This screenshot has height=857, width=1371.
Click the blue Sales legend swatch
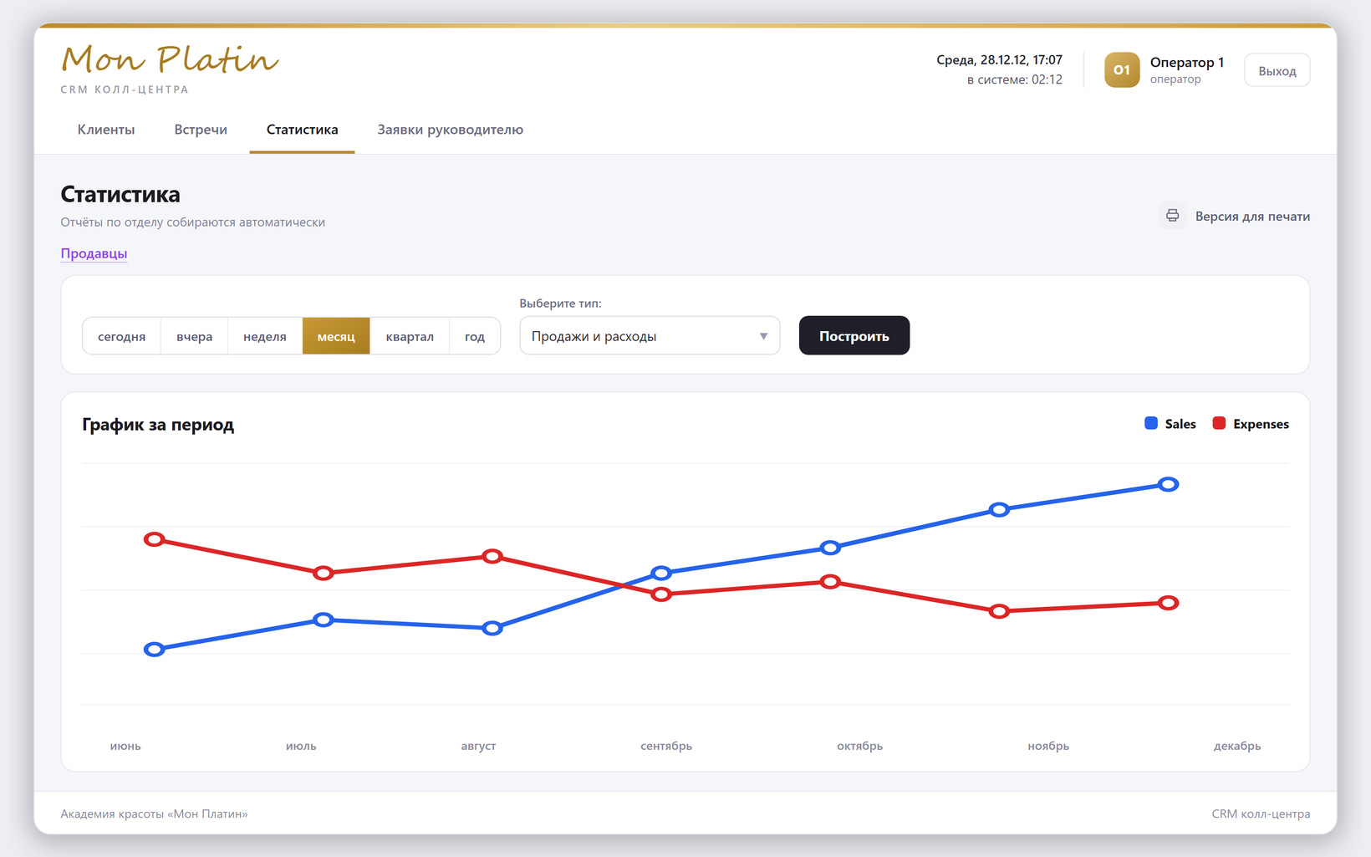click(x=1151, y=423)
